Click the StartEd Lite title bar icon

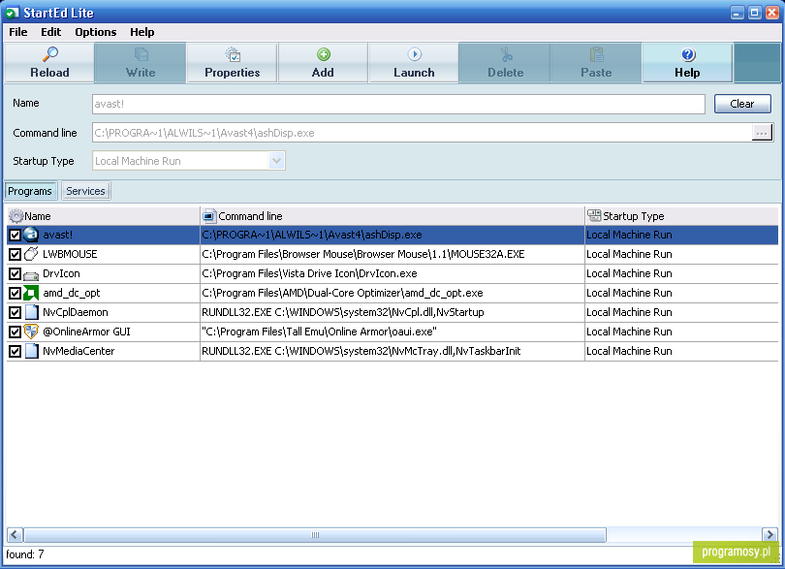13,13
